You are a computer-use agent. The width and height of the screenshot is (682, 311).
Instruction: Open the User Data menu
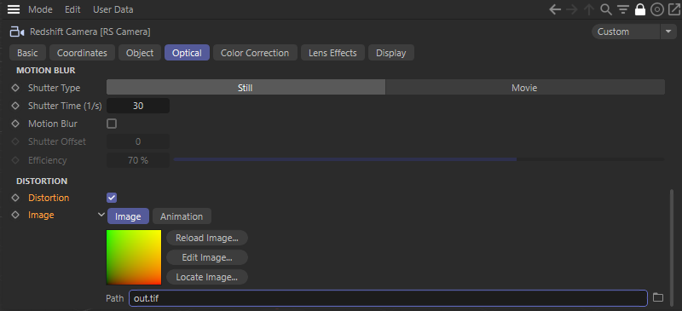[113, 9]
